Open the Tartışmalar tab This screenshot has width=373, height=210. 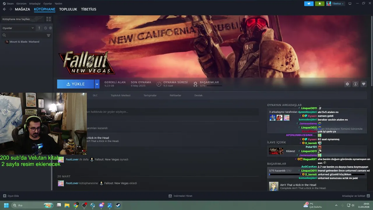coord(150,95)
